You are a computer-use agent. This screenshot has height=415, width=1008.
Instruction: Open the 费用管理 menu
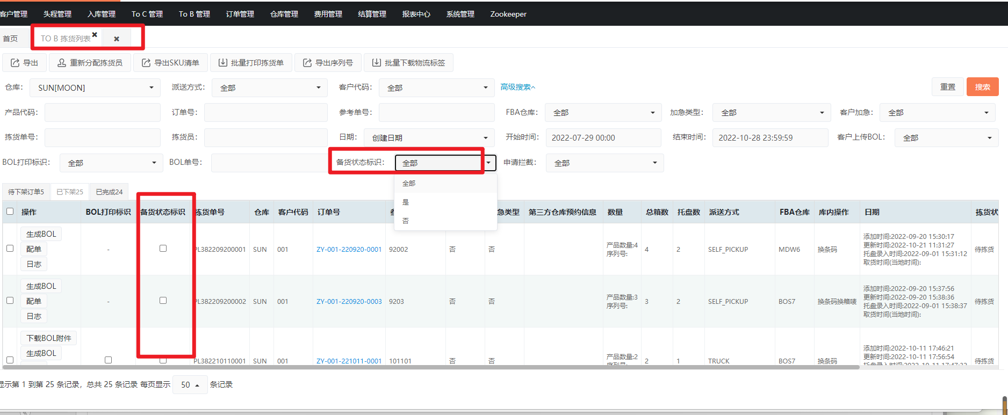point(328,14)
